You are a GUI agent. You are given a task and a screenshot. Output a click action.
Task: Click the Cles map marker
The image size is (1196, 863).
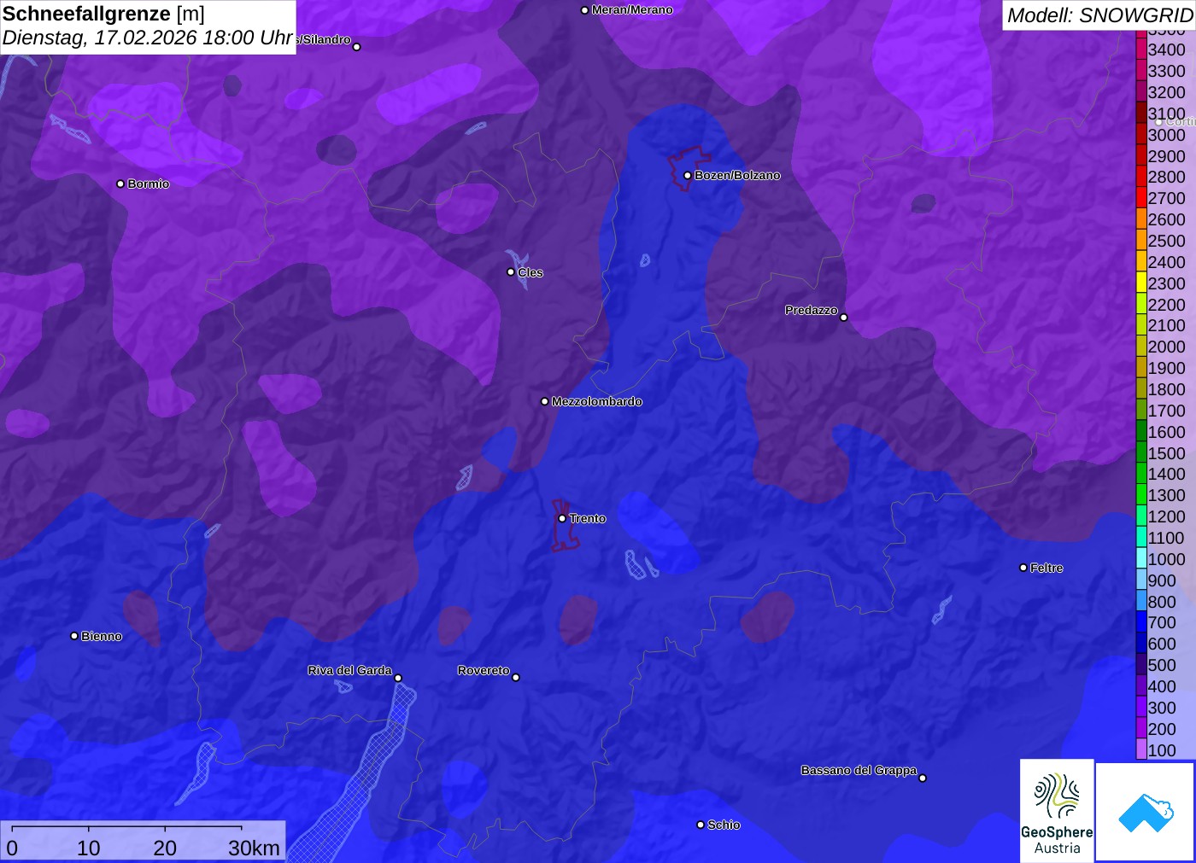click(511, 272)
